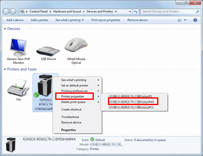Click the search magnifier icon
This screenshot has height=156, width=203.
(198, 12)
